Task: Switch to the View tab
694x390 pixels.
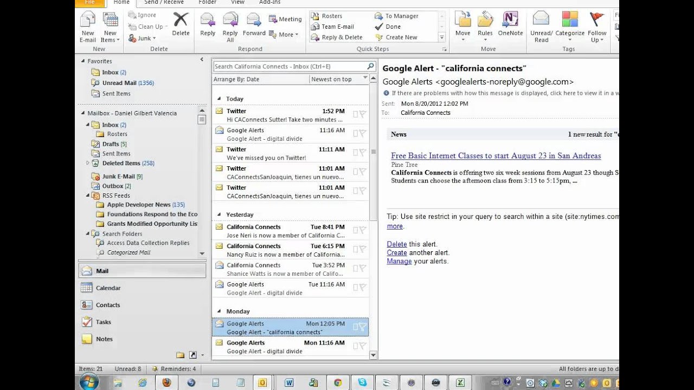Action: click(x=237, y=2)
